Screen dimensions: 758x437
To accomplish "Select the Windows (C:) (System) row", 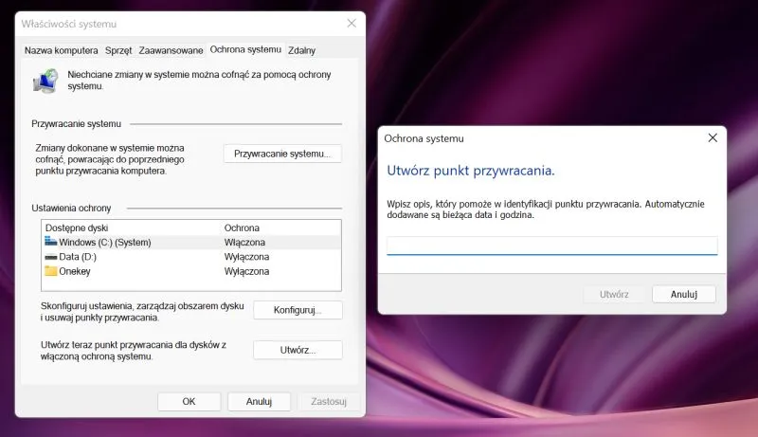I will [191, 242].
